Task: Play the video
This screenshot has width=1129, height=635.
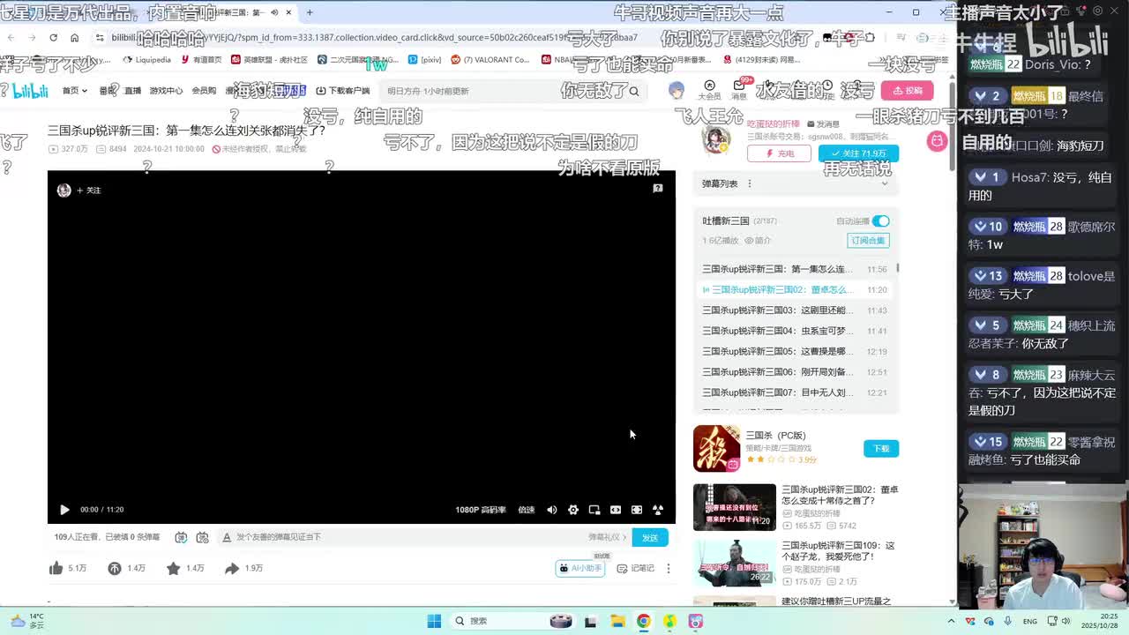Action: point(64,510)
